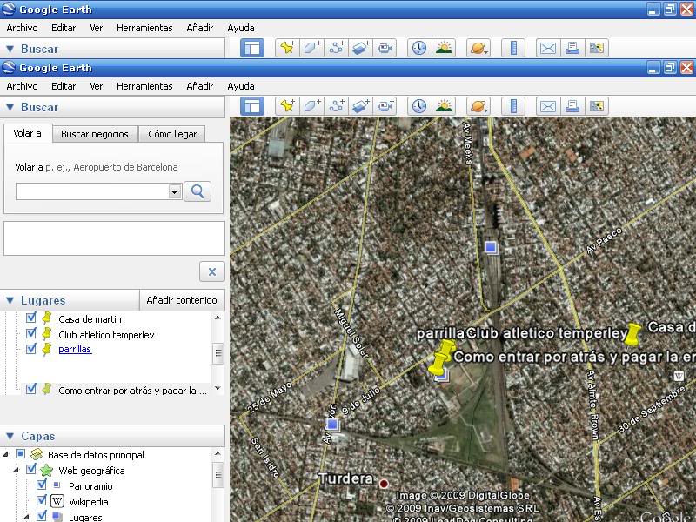This screenshot has width=696, height=522.
Task: Open Herramientas menu in front window
Action: coord(144,86)
